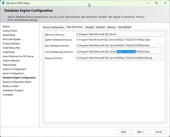Switch to the Memory tab

tap(112, 27)
